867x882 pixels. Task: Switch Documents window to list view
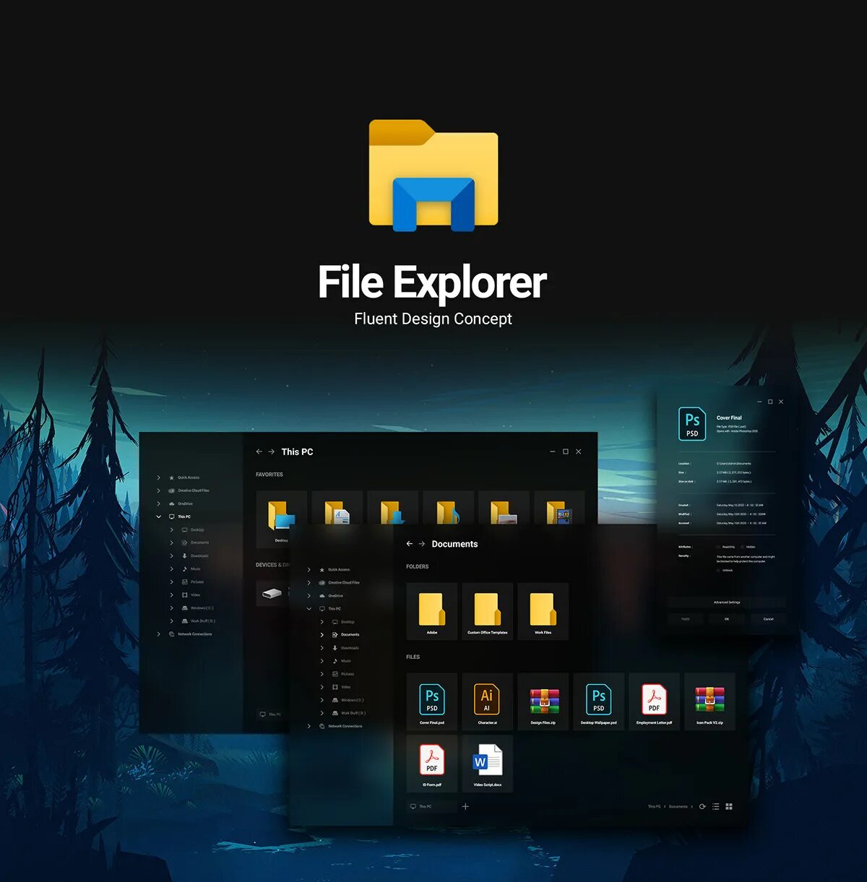(x=716, y=806)
